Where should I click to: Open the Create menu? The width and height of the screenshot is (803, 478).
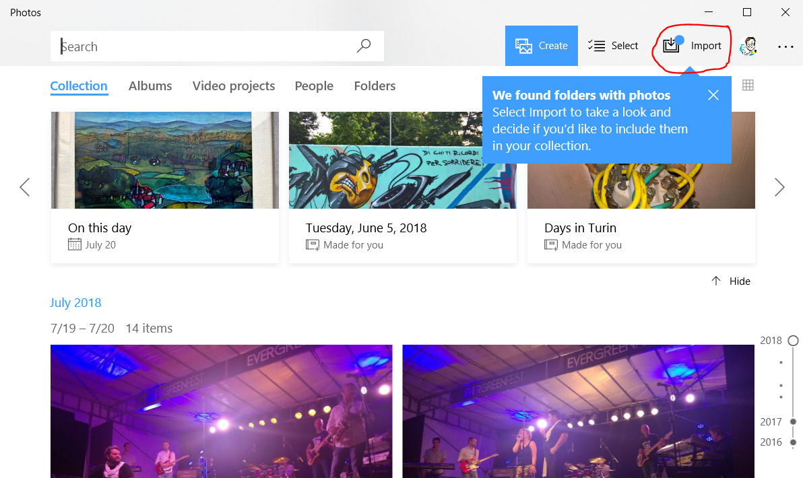(x=542, y=46)
